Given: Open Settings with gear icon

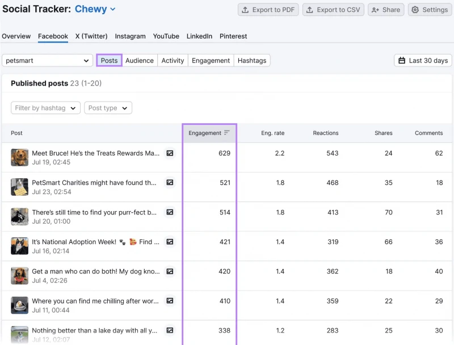Looking at the screenshot, I should pyautogui.click(x=430, y=10).
